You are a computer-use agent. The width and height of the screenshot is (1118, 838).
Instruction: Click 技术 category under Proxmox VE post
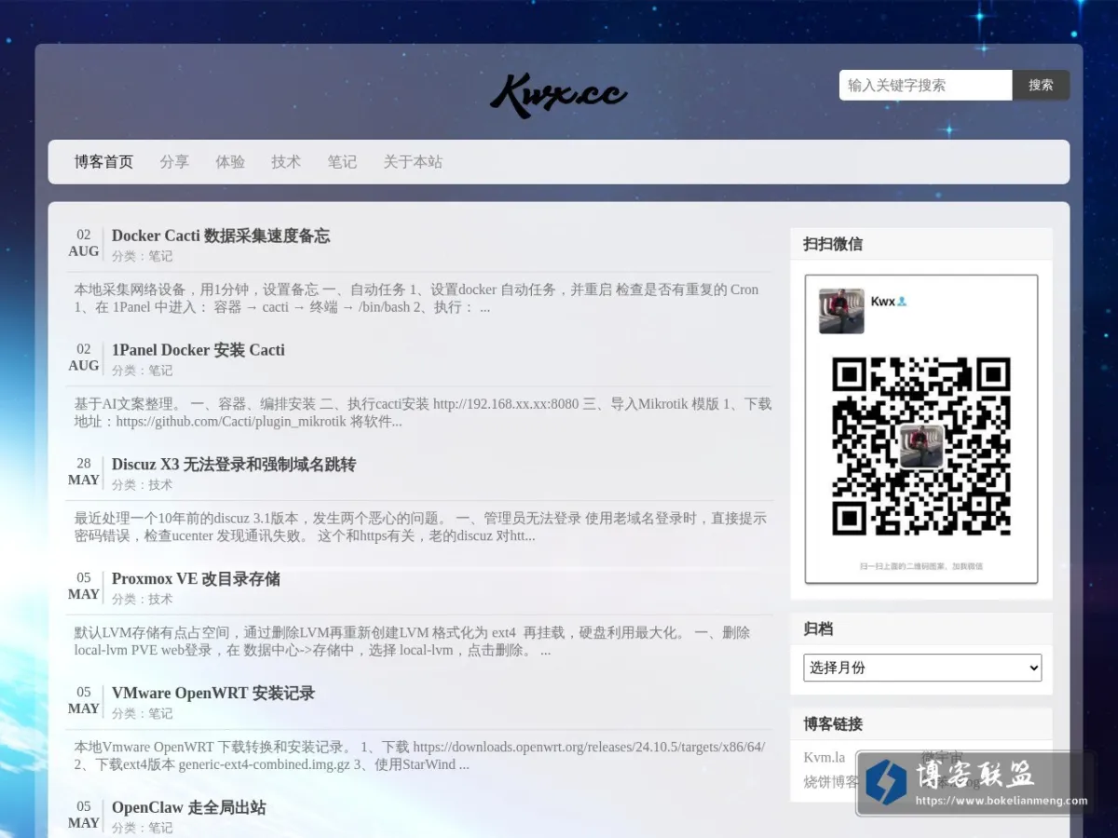(x=160, y=600)
